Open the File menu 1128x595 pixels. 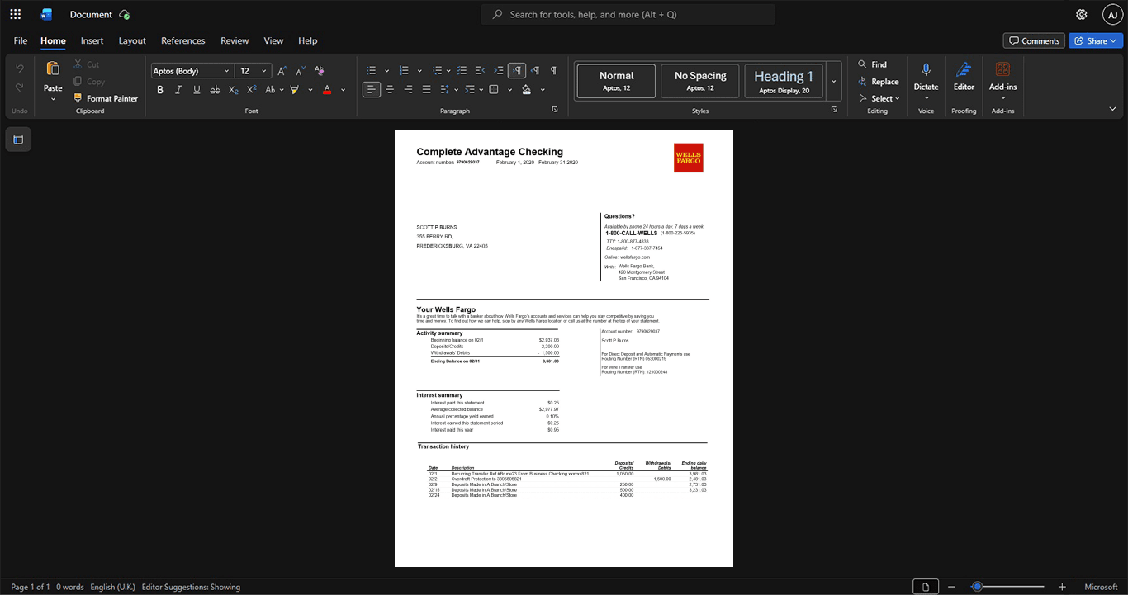point(21,40)
